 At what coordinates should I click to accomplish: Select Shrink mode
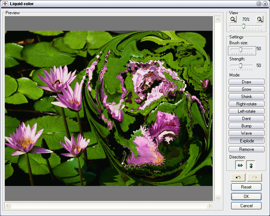(x=247, y=97)
